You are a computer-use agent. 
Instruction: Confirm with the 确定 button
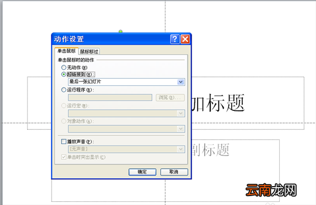tap(142, 172)
